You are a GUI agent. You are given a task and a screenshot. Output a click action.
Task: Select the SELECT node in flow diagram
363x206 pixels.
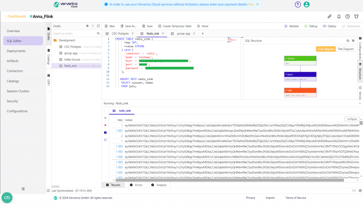pos(300,76)
